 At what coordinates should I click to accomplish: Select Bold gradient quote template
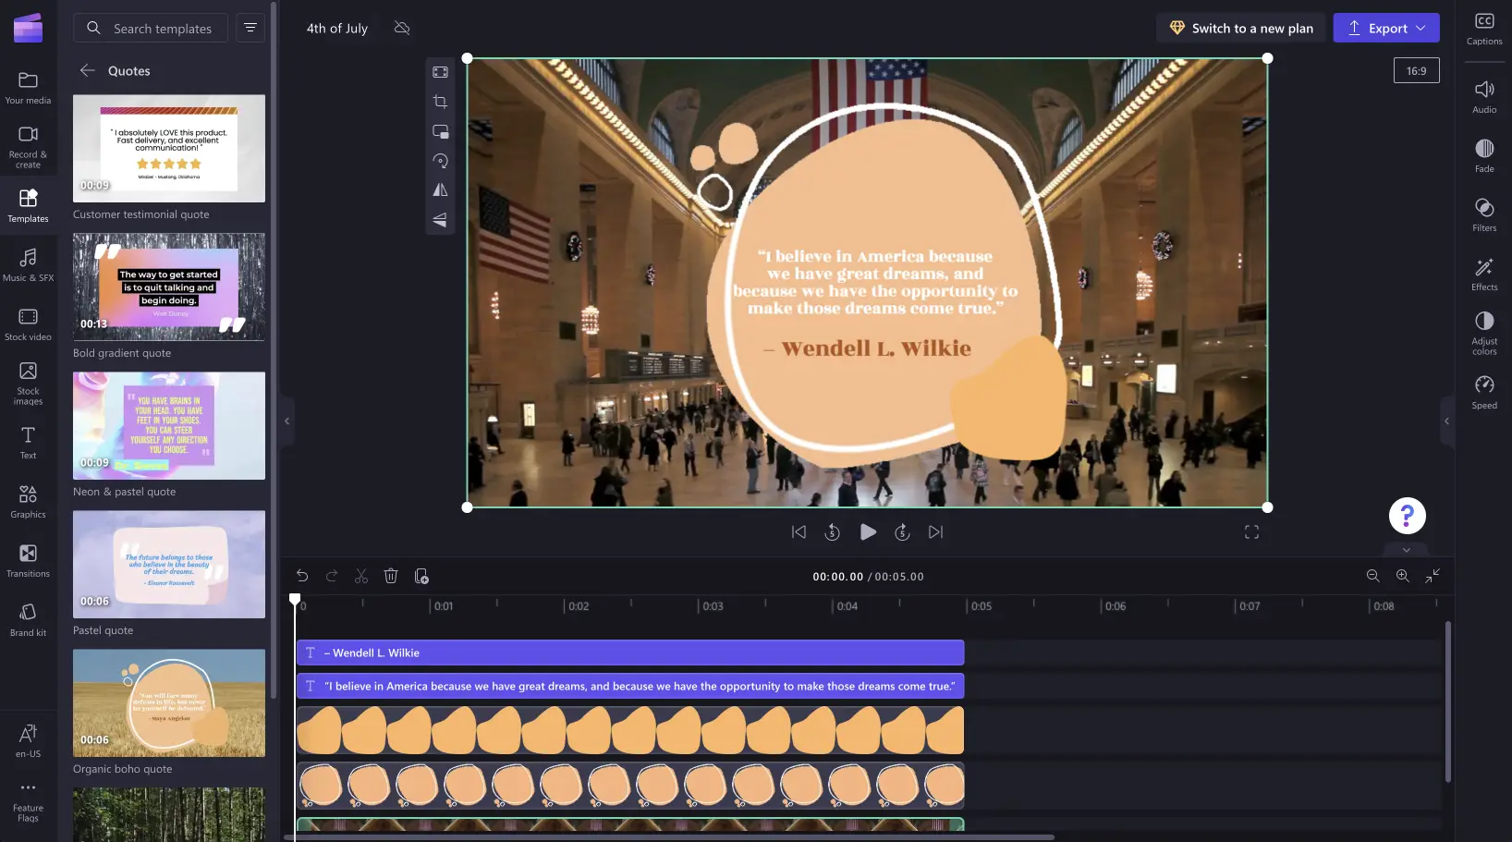click(x=169, y=287)
